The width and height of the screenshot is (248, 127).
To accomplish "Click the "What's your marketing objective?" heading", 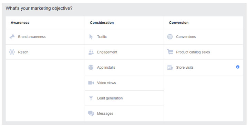I will click(x=39, y=8).
